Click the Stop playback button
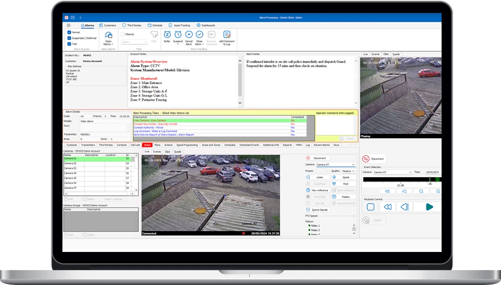Screen dimensions: 501x285 click(370, 207)
